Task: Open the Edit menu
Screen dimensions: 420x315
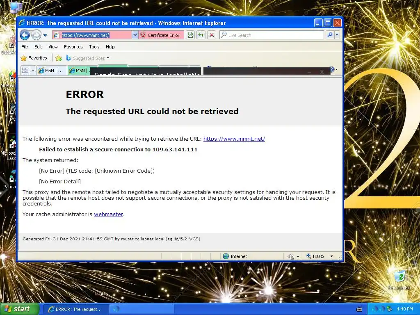Action: click(38, 47)
